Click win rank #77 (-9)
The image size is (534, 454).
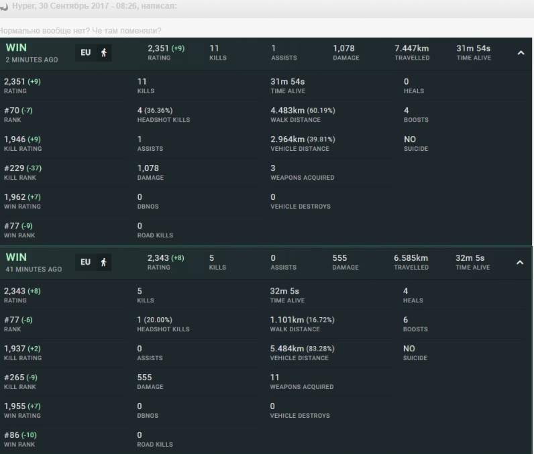18,226
